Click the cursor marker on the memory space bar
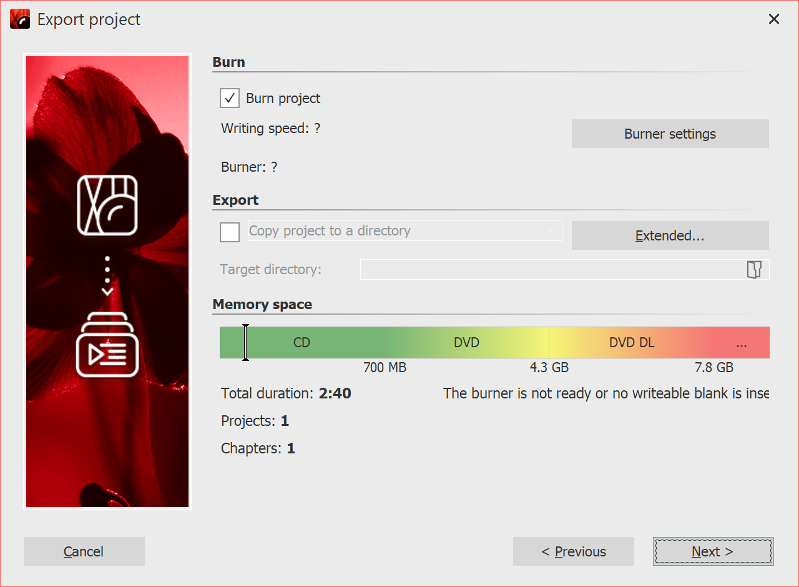799x587 pixels. click(245, 342)
